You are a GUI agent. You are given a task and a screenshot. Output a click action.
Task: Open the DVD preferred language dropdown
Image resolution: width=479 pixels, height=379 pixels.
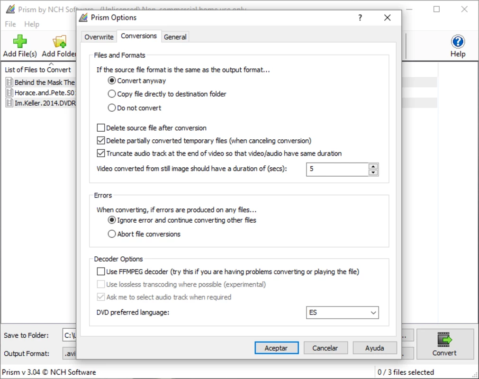point(342,312)
